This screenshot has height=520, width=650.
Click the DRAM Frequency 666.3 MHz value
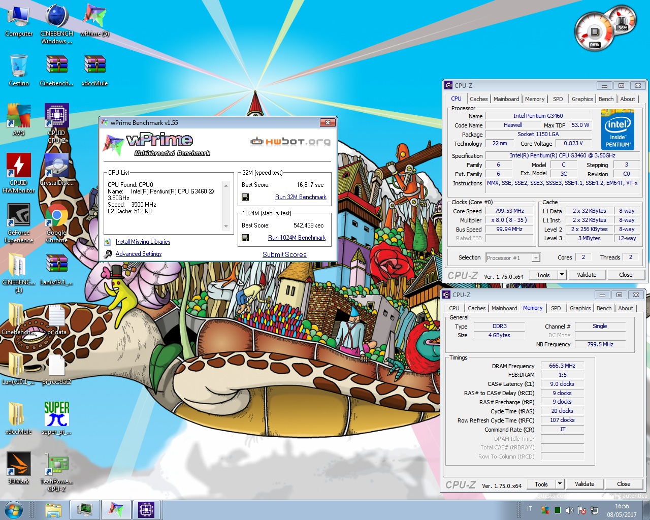pos(562,366)
